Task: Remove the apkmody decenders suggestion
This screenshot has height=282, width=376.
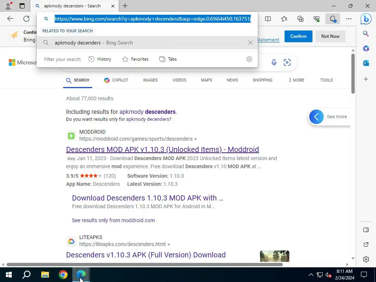Action: (x=250, y=43)
